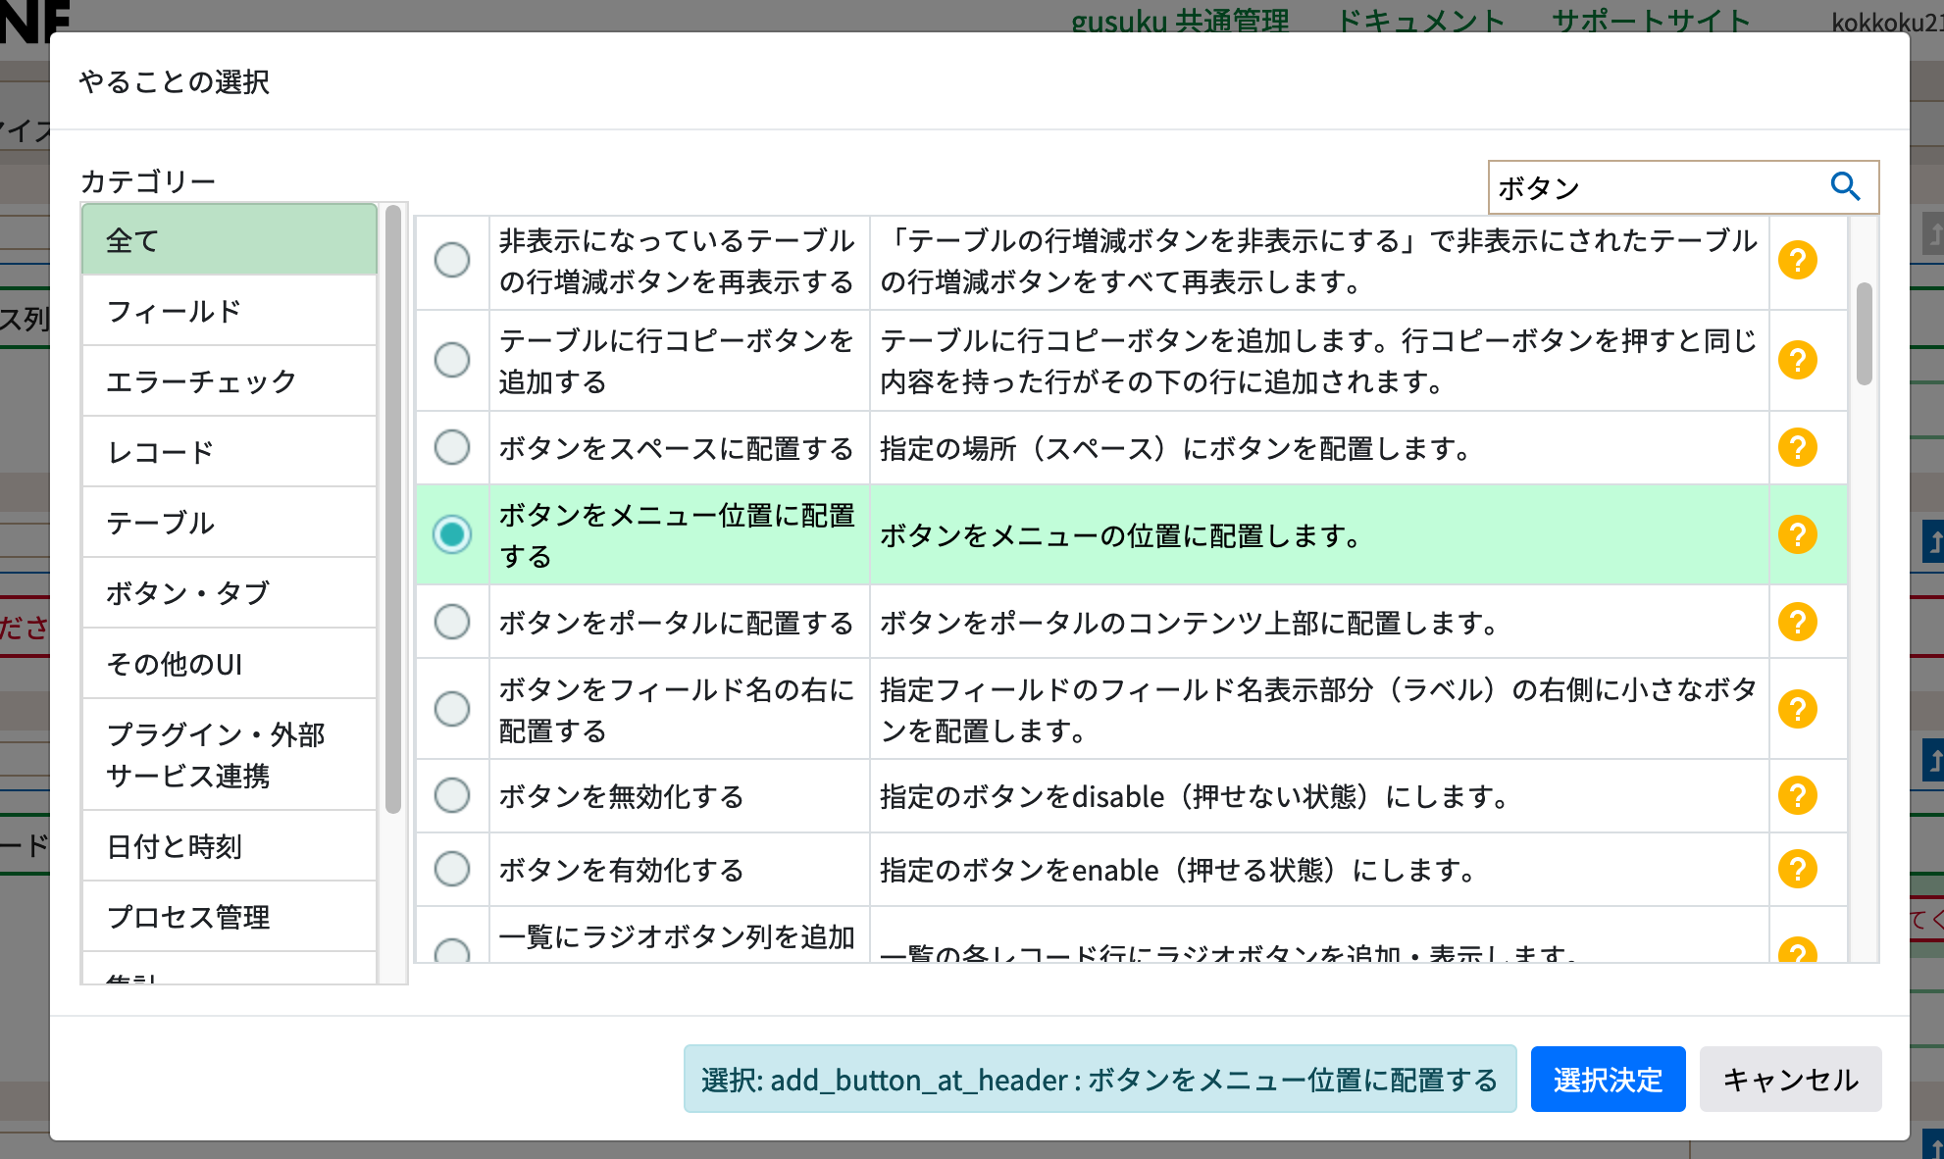
Task: Open help for ボタンをポータルに配置する
Action: (x=1798, y=621)
